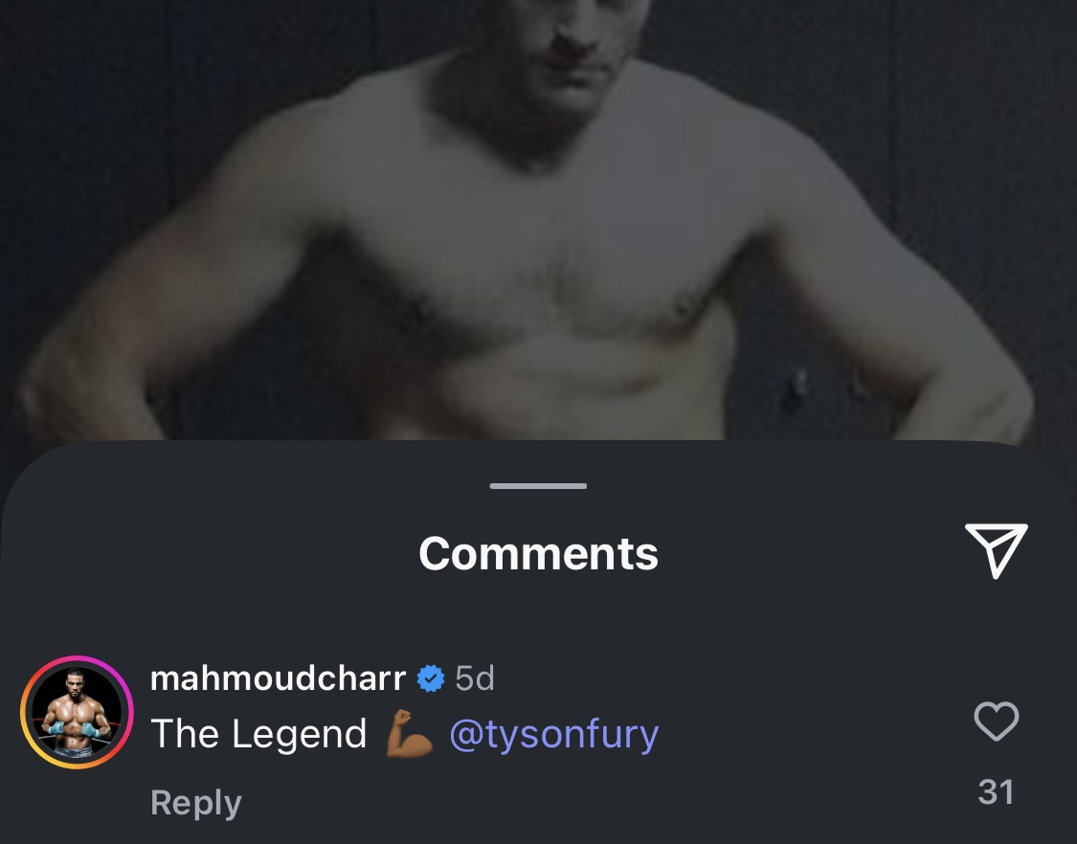Reply to mahmoudcharr's comment
The image size is (1077, 844).
pyautogui.click(x=195, y=803)
